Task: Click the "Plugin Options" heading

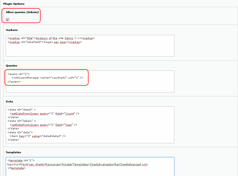Action: (14, 4)
